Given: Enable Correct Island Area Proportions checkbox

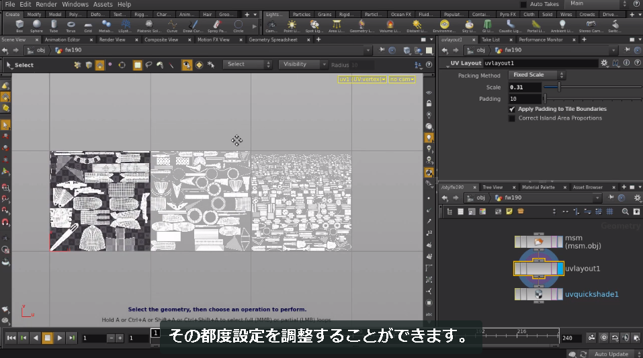Looking at the screenshot, I should tap(512, 118).
